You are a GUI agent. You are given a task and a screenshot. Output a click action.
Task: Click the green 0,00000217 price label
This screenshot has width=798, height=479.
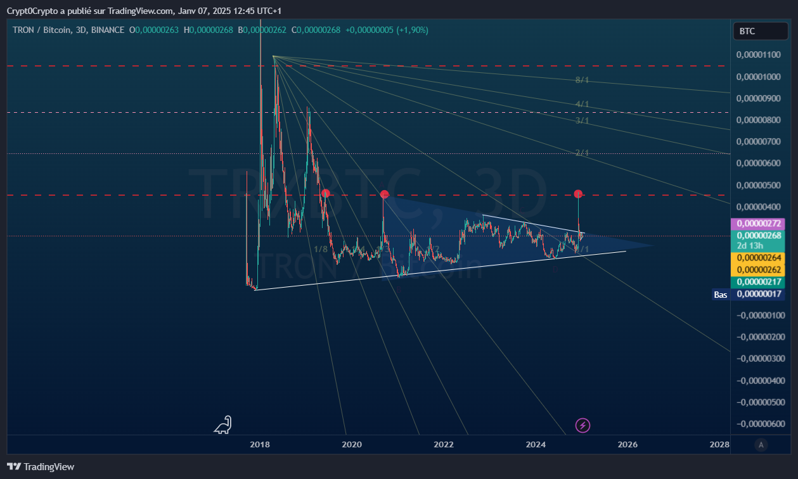point(758,282)
